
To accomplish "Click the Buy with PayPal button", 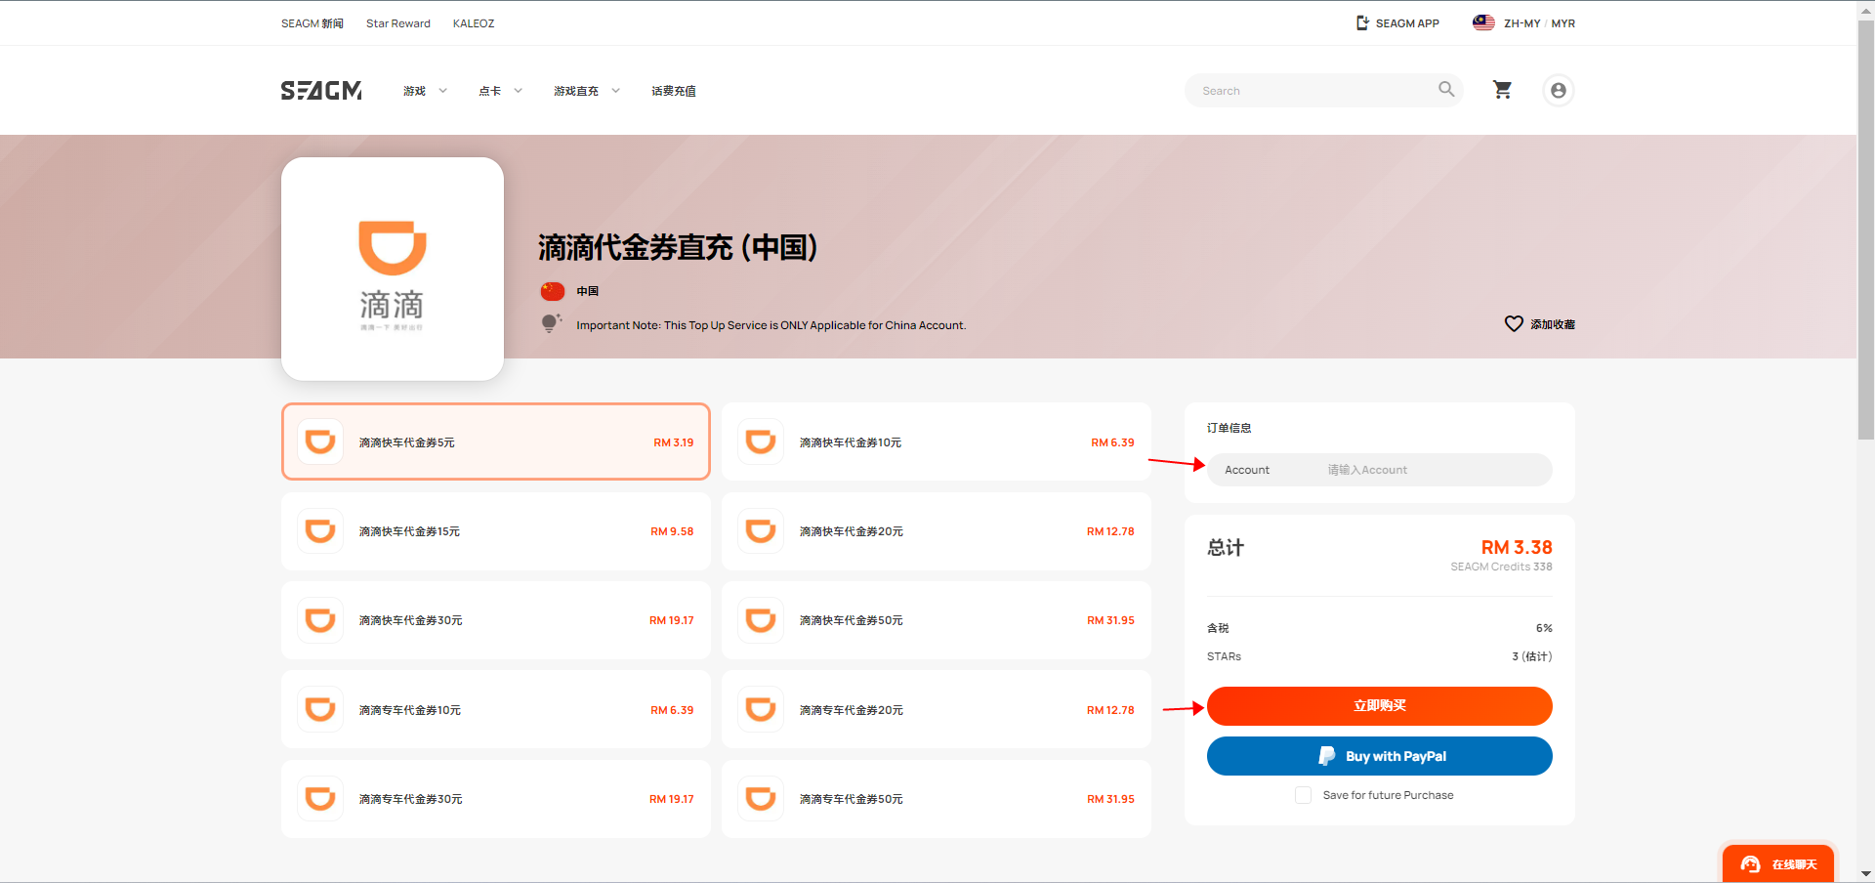I will pos(1379,756).
